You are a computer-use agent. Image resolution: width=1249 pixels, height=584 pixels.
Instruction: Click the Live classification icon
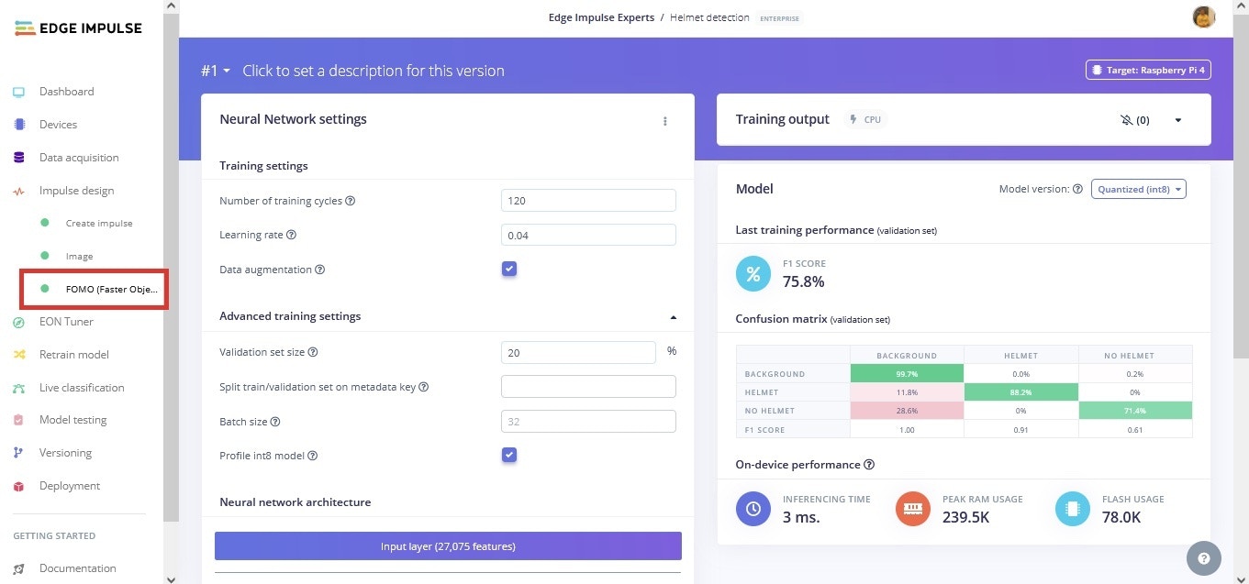tap(18, 388)
